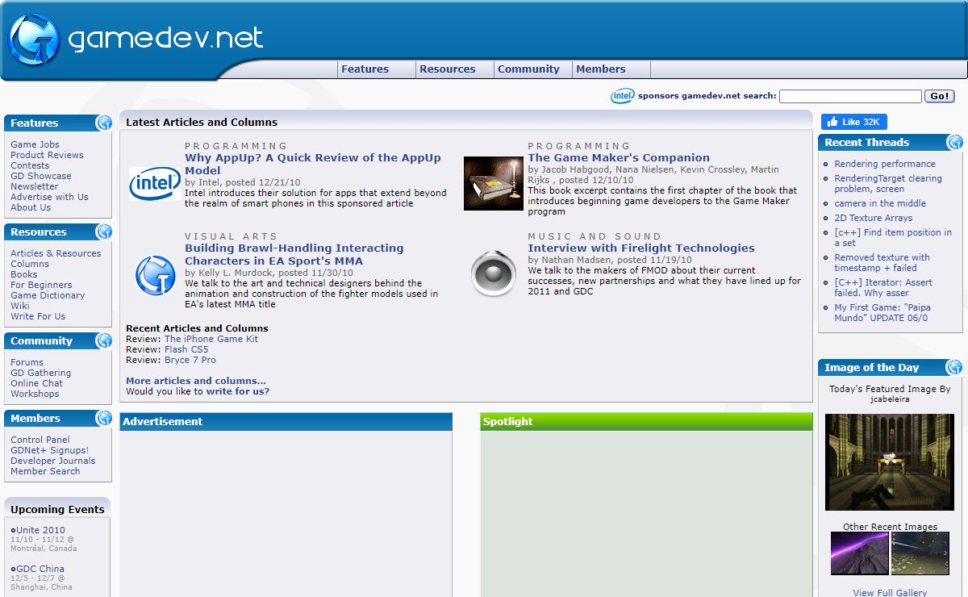Open Developer Journals link
This screenshot has width=968, height=597.
52,461
